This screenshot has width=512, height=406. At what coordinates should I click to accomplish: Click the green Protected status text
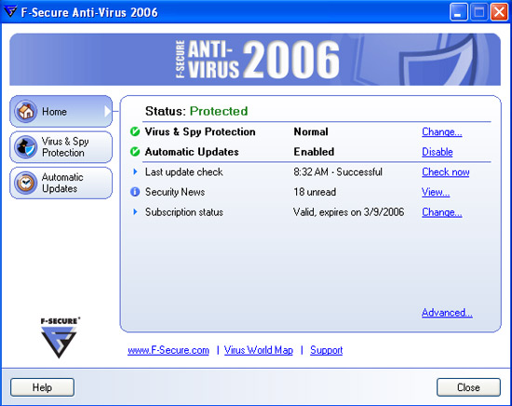pos(219,111)
